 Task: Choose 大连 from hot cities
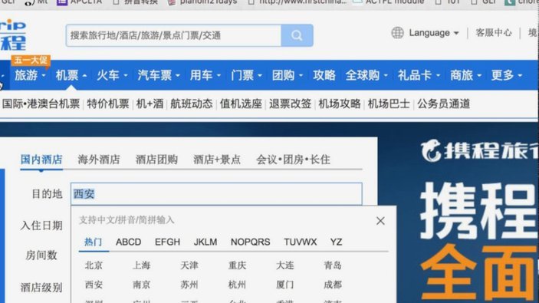[284, 265]
